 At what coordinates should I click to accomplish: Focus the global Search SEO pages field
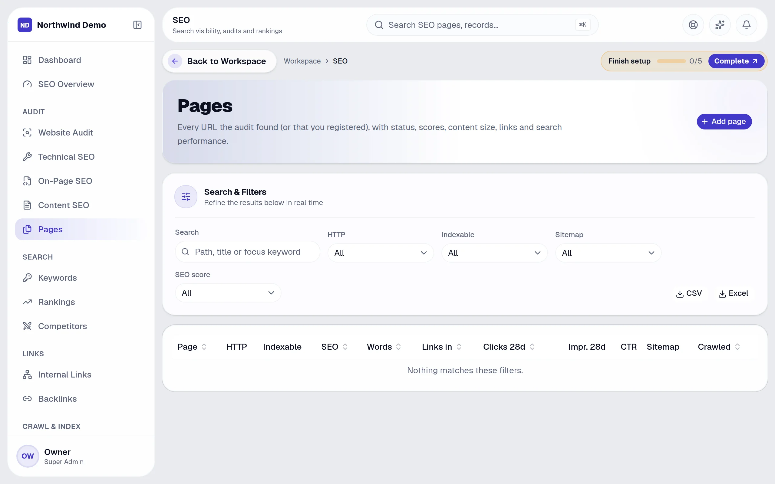(482, 25)
